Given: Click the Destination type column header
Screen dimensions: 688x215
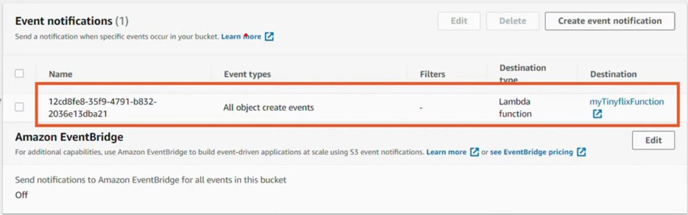Looking at the screenshot, I should point(522,74).
